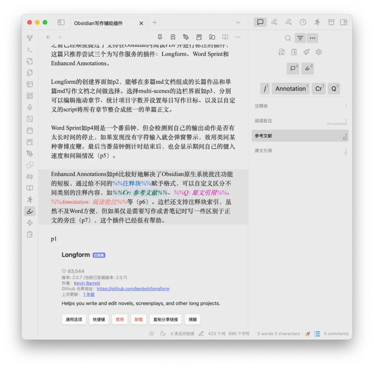Go forward with the right arrow
374x368 pixels.
59,37
